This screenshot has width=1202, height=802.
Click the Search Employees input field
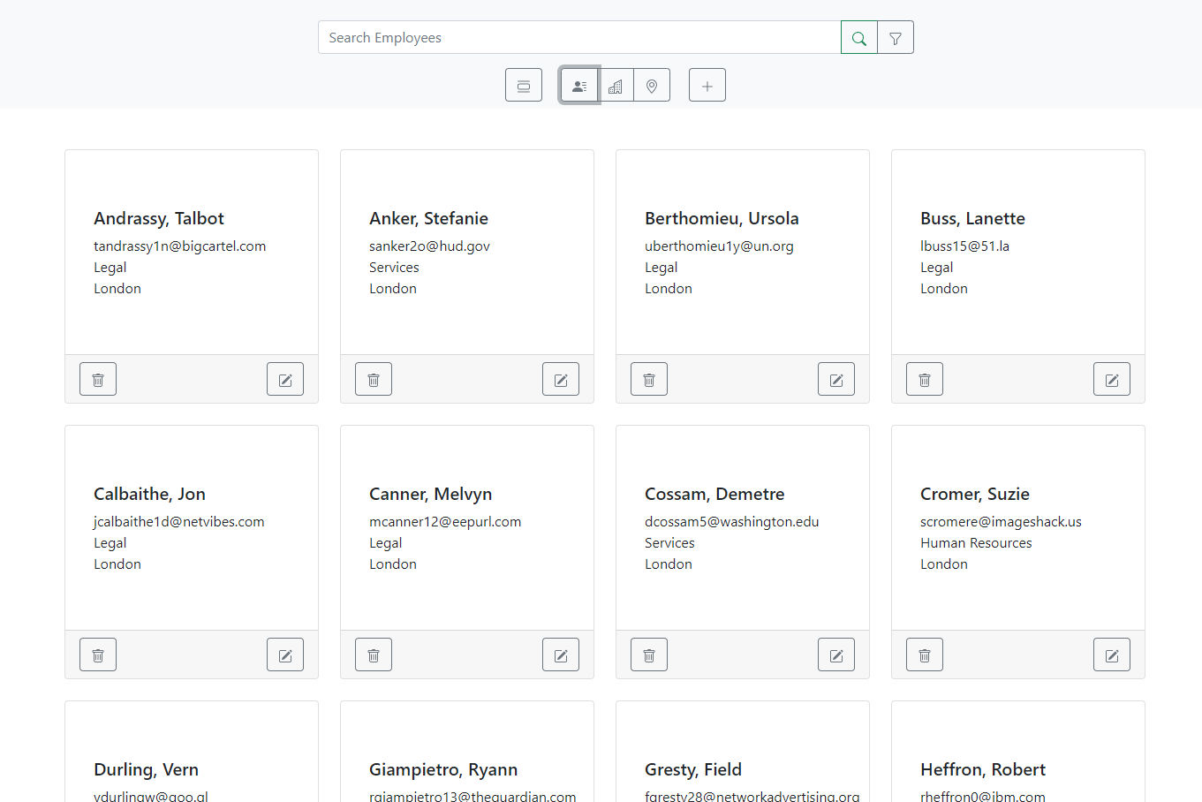point(578,37)
